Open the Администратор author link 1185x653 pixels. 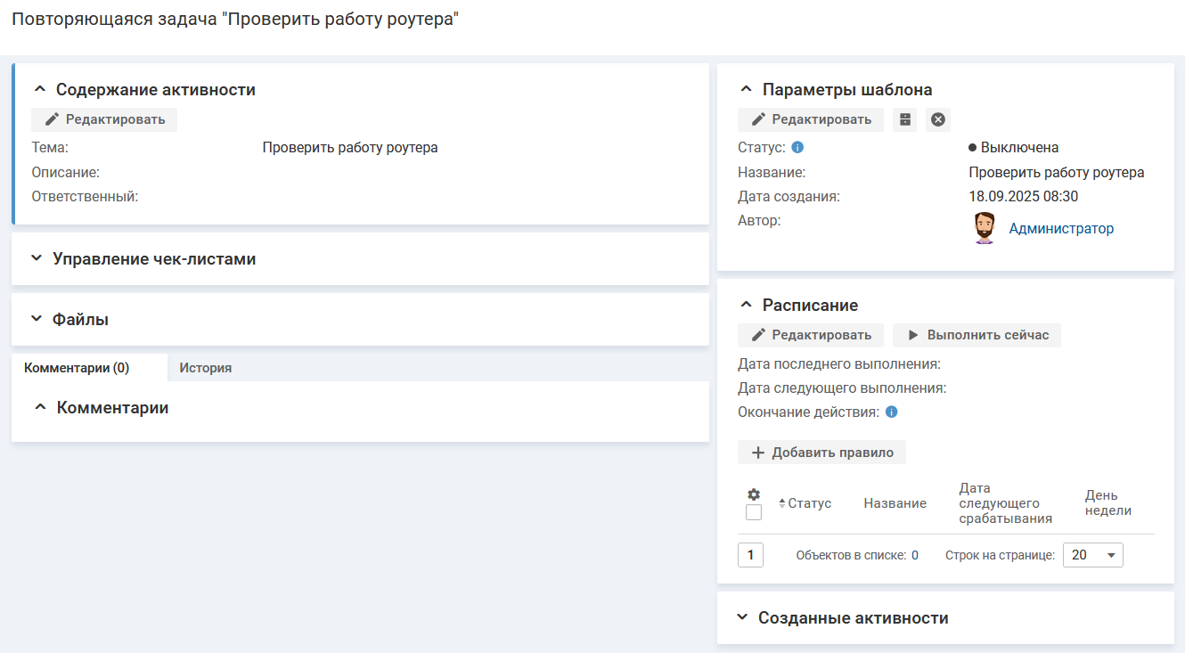pyautogui.click(x=1060, y=229)
